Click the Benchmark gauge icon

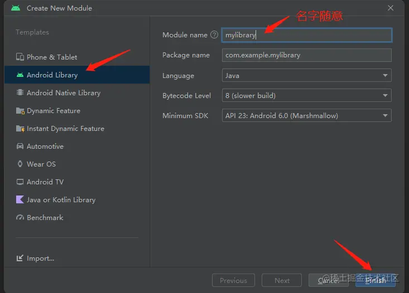(20, 217)
